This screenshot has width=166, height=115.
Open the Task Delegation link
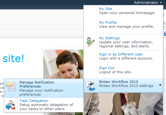[34, 101]
